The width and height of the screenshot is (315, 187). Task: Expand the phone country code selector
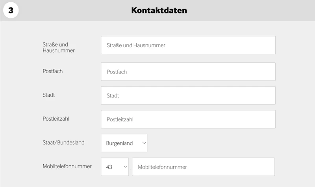(115, 167)
